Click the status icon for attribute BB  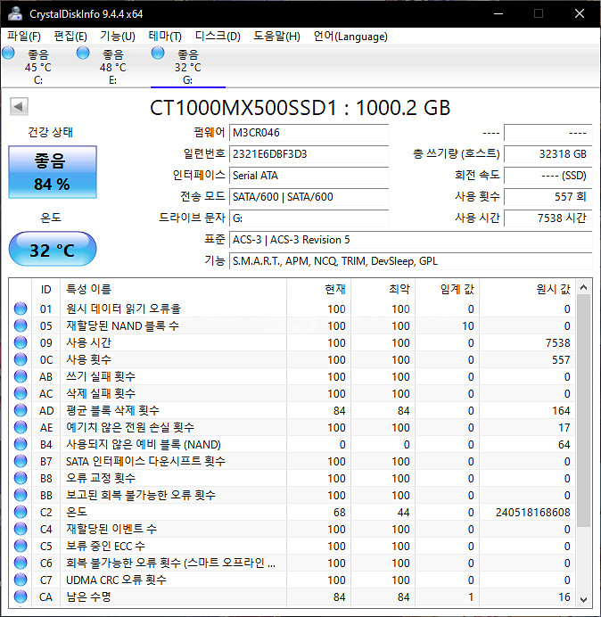(x=21, y=495)
